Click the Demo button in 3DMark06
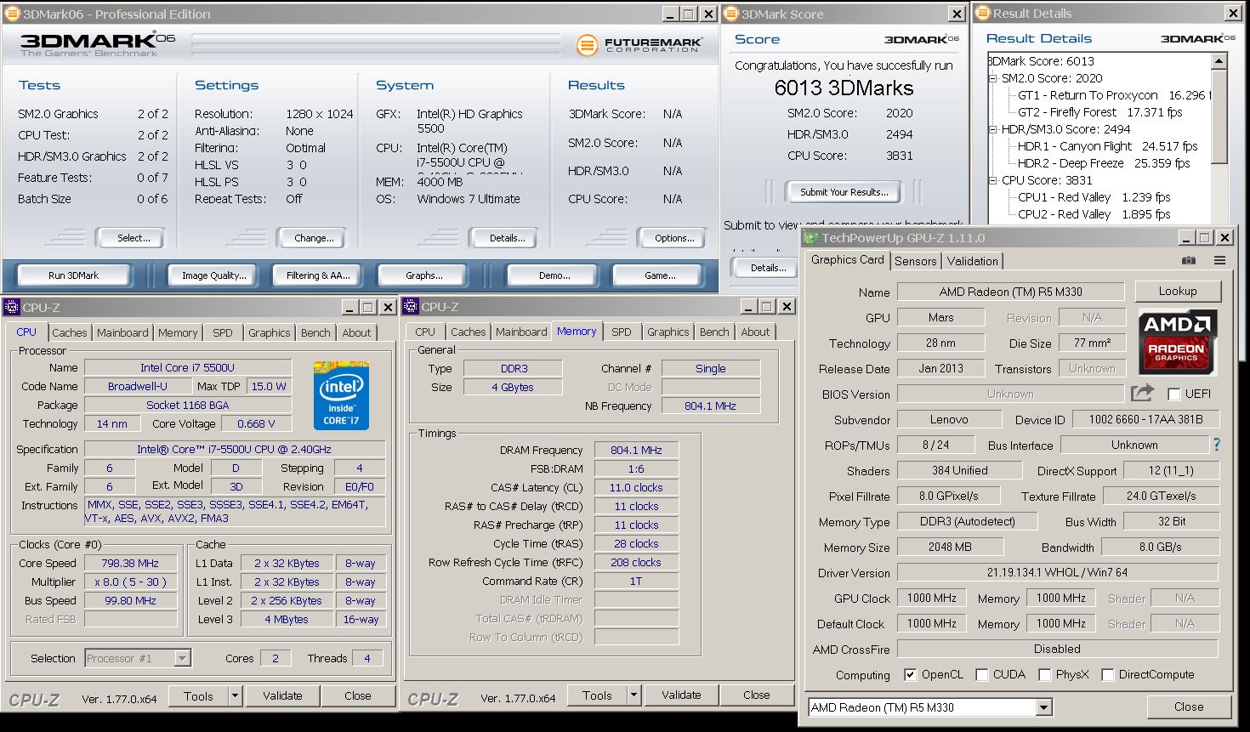The width and height of the screenshot is (1250, 732). click(x=554, y=275)
